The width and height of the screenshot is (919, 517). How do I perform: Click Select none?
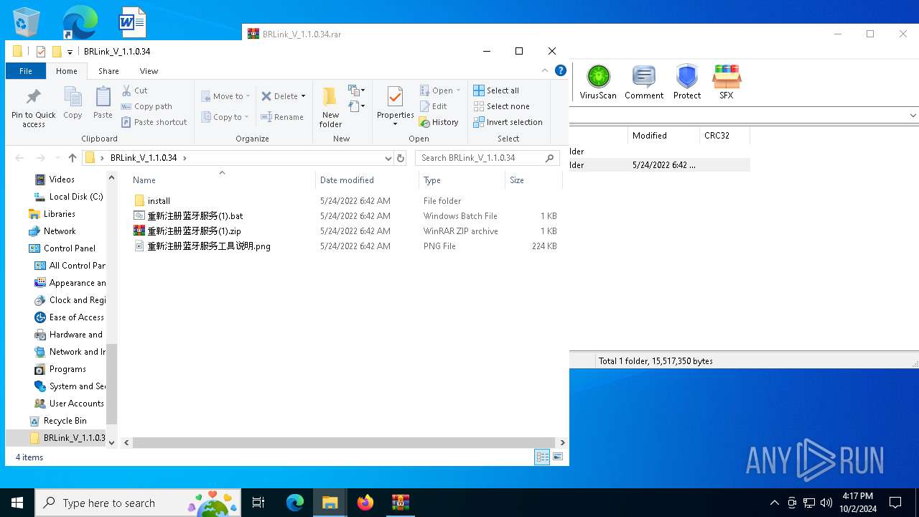501,106
